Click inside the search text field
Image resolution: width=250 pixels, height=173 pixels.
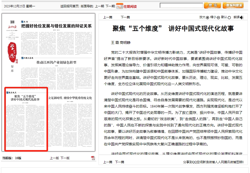pyautogui.click(x=181, y=5)
